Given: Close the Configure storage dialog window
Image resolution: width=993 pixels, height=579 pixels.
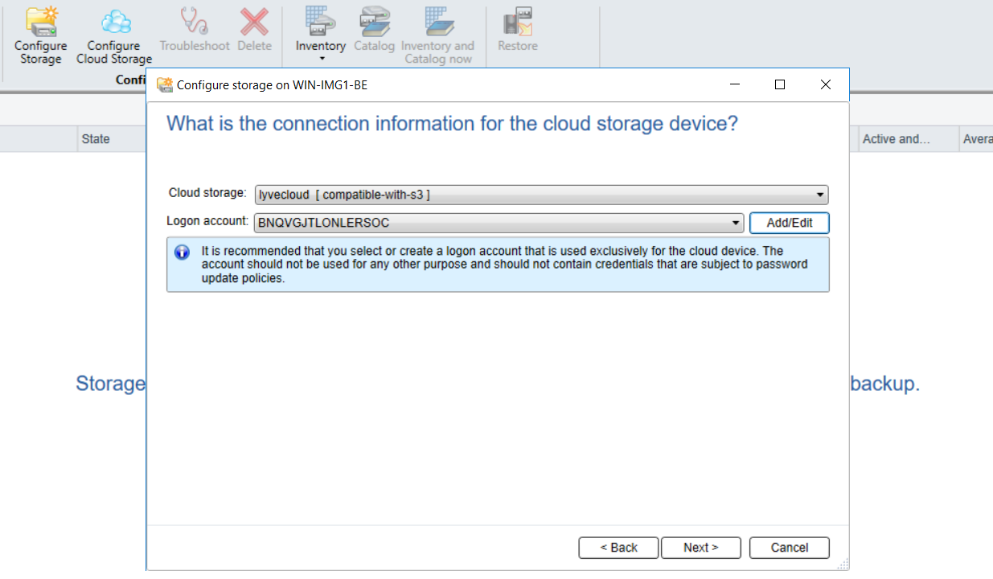Looking at the screenshot, I should pos(825,84).
